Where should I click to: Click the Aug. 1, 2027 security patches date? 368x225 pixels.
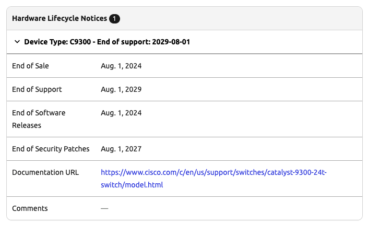point(121,149)
